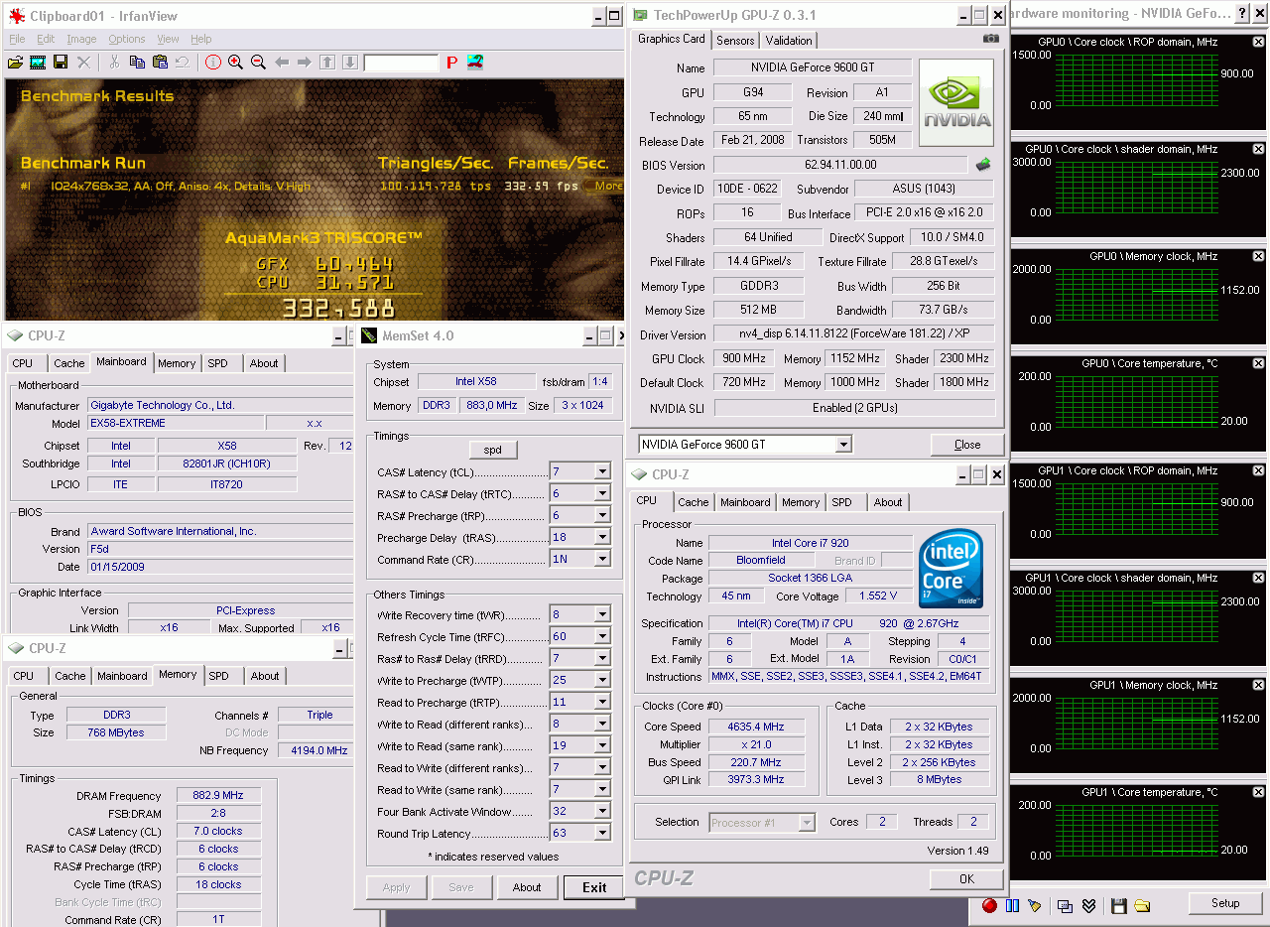
Task: Expand the Command Rate (CR) dropdown in MemSet
Action: point(601,559)
